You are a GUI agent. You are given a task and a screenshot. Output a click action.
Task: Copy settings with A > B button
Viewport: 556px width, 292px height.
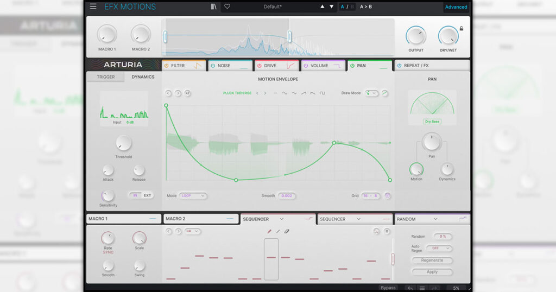(366, 7)
